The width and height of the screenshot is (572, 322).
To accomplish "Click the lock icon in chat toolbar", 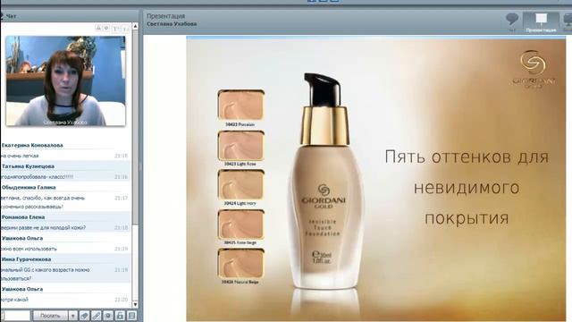I will pos(120,316).
